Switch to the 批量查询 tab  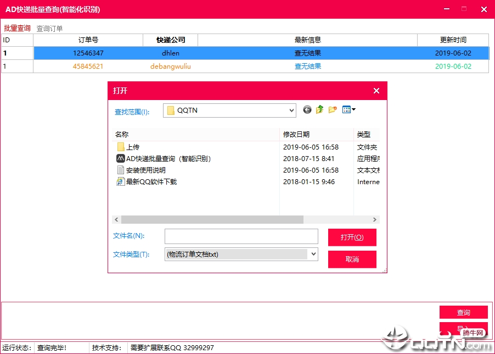point(17,28)
